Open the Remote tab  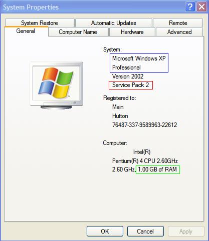(178, 22)
